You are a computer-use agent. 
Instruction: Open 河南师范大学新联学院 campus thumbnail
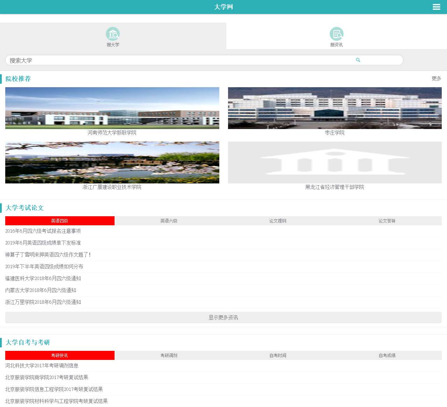(x=112, y=108)
